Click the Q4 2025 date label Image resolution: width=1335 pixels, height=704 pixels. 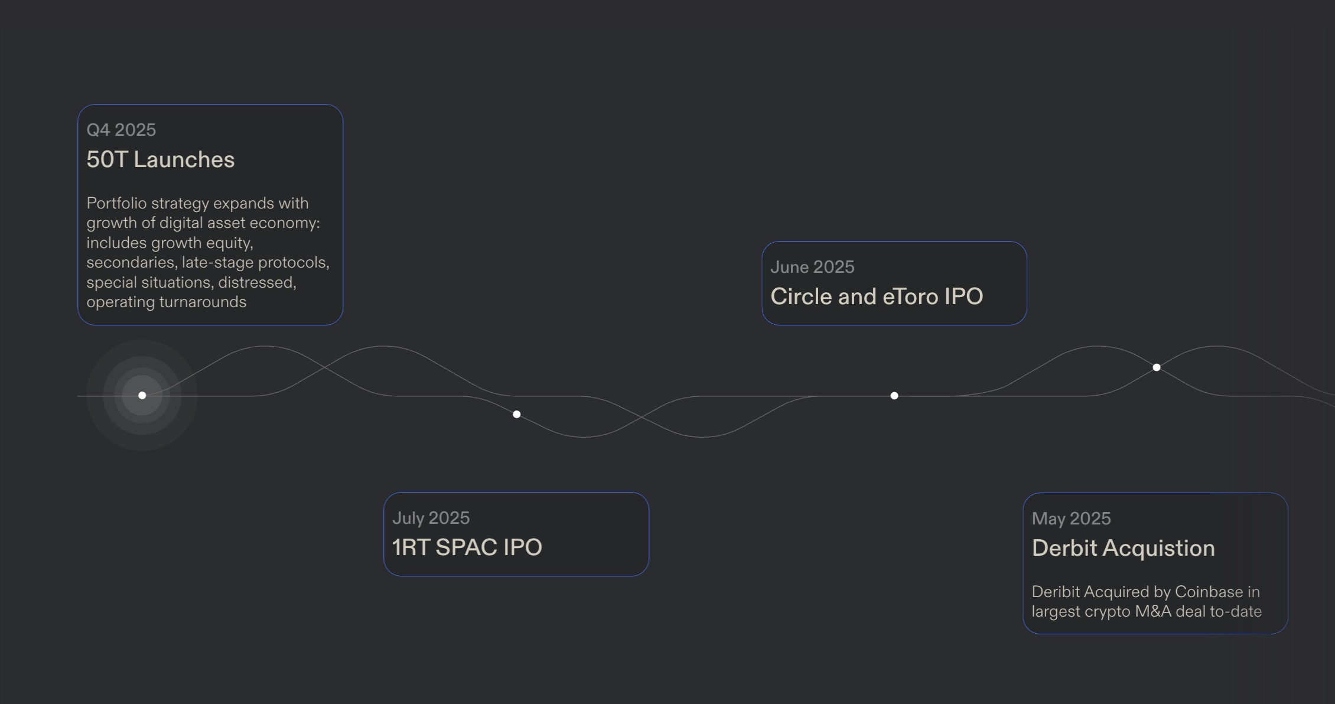tap(121, 130)
